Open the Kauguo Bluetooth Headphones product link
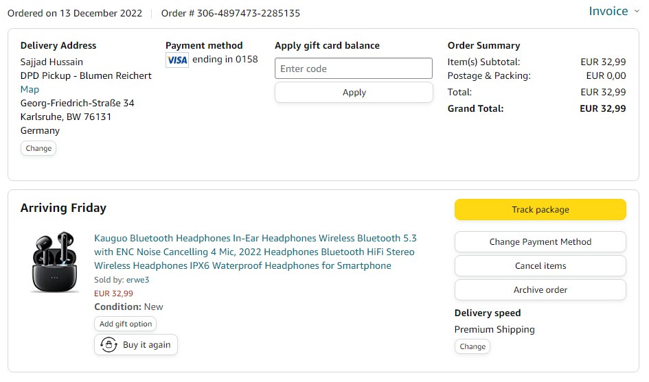This screenshot has width=649, height=382. pyautogui.click(x=255, y=252)
